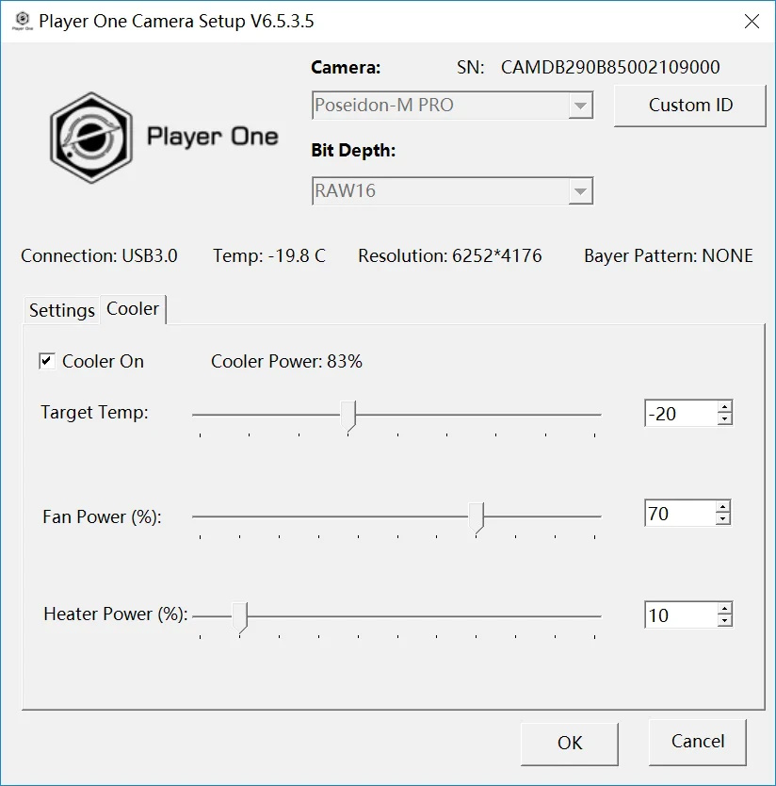The width and height of the screenshot is (776, 786).
Task: Click the Player One hexagon logo
Action: (x=90, y=138)
